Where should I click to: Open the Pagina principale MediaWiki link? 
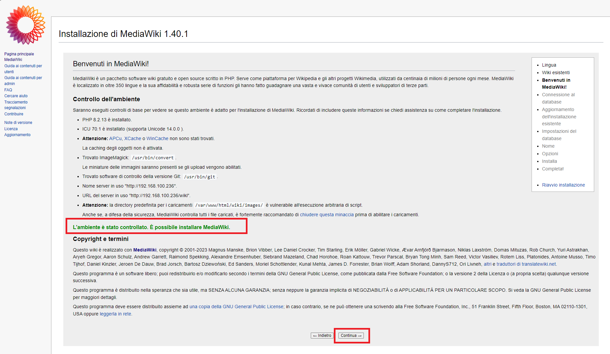tap(19, 57)
